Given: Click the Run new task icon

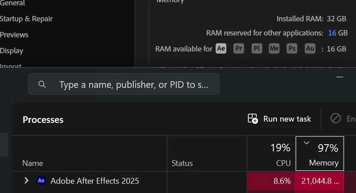Looking at the screenshot, I should (x=253, y=118).
